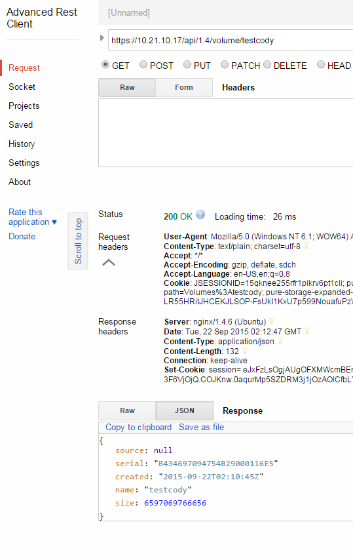Viewport: 353px width, 558px height.
Task: Click the Scroll to top button
Action: point(78,241)
